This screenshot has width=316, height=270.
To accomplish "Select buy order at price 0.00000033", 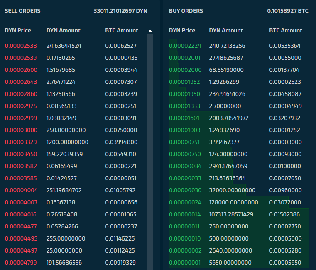I will pyautogui.click(x=239, y=178).
